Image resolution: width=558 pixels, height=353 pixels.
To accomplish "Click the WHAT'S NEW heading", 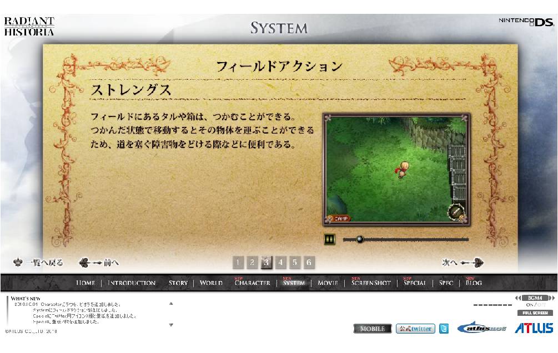I will pos(26,299).
